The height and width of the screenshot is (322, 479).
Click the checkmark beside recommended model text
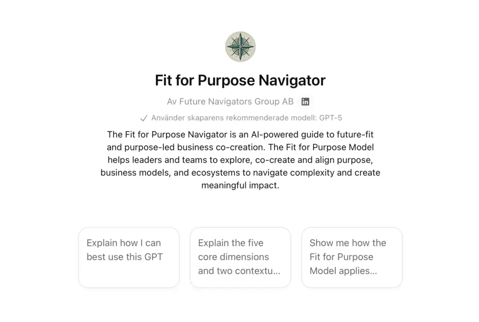pos(144,118)
